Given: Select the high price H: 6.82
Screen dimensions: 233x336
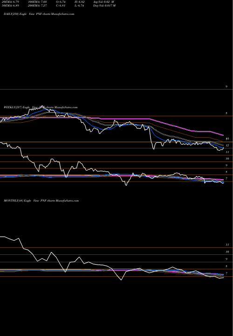Looking at the screenshot, I should pyautogui.click(x=79, y=2).
